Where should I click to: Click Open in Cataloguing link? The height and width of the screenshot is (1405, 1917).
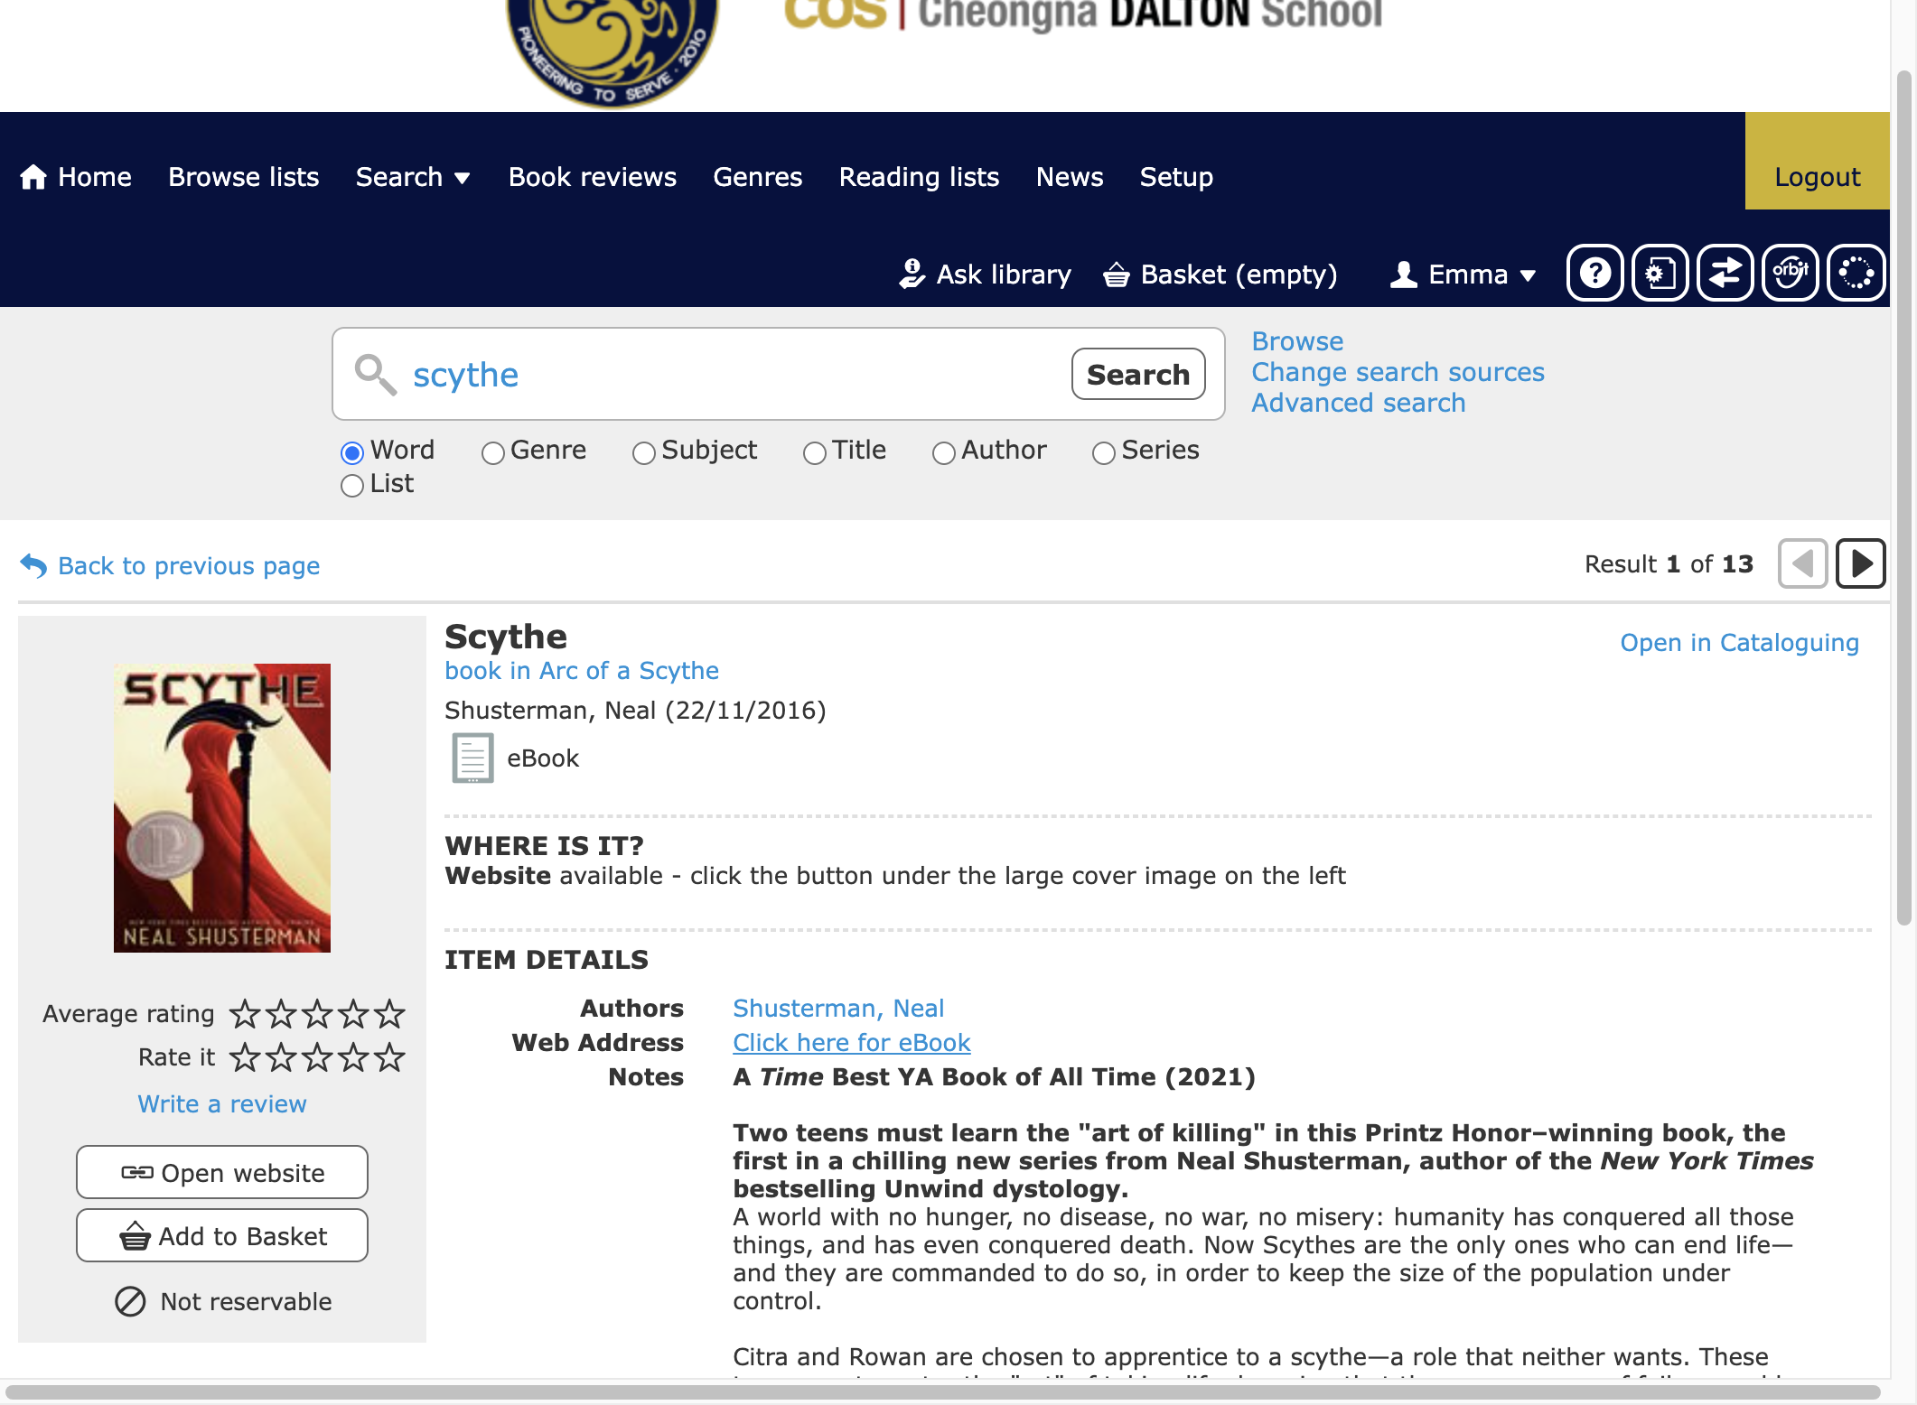click(1740, 643)
